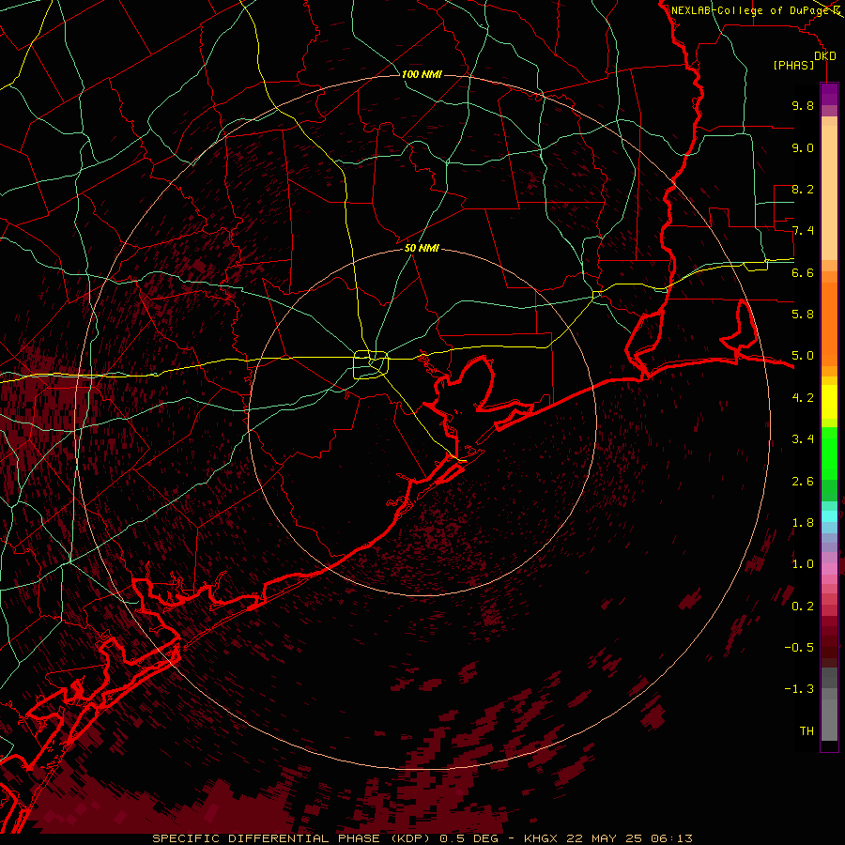Click the 1.0 scale value

click(x=803, y=564)
